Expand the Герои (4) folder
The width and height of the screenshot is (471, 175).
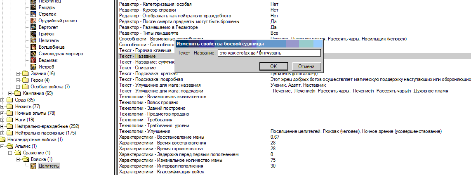18,80
